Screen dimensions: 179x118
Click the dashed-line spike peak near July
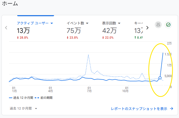point(88,55)
